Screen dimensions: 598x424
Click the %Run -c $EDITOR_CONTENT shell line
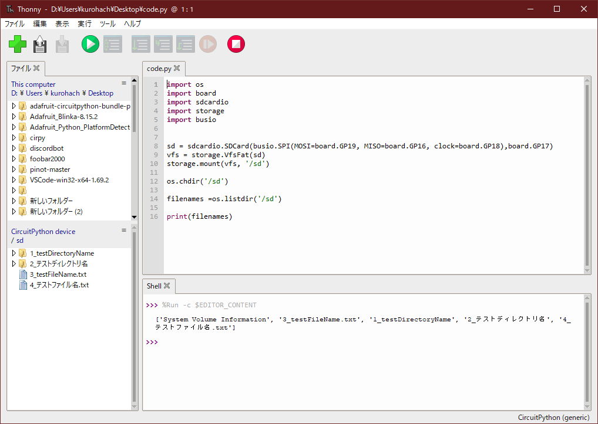[209, 306]
